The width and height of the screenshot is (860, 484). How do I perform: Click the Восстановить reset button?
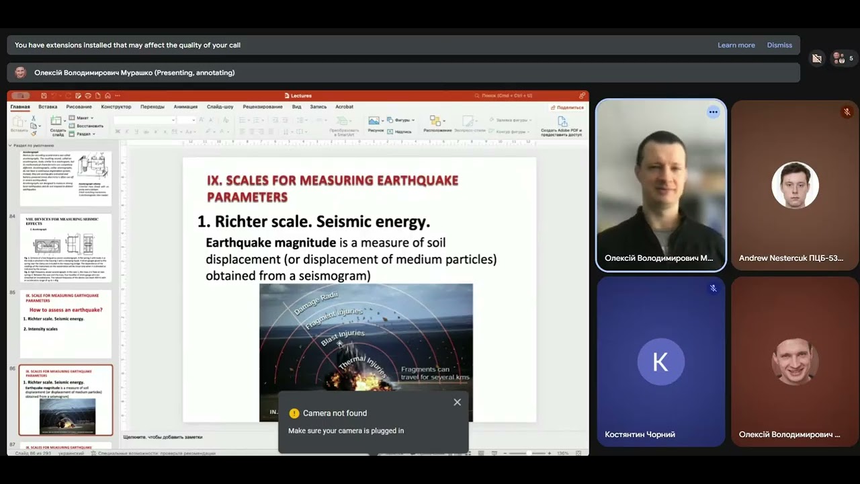pos(86,126)
